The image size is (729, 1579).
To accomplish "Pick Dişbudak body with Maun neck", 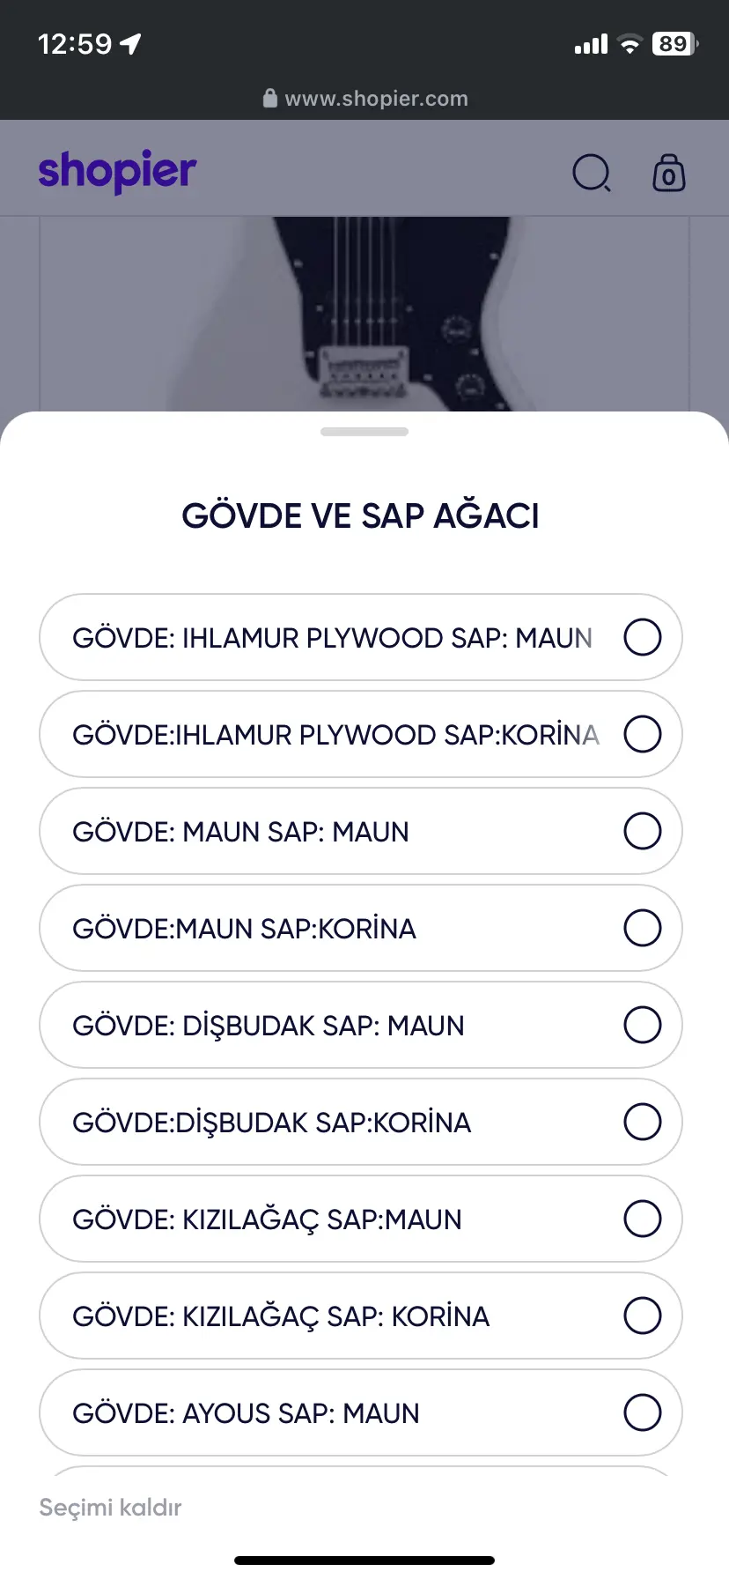I will click(361, 1025).
